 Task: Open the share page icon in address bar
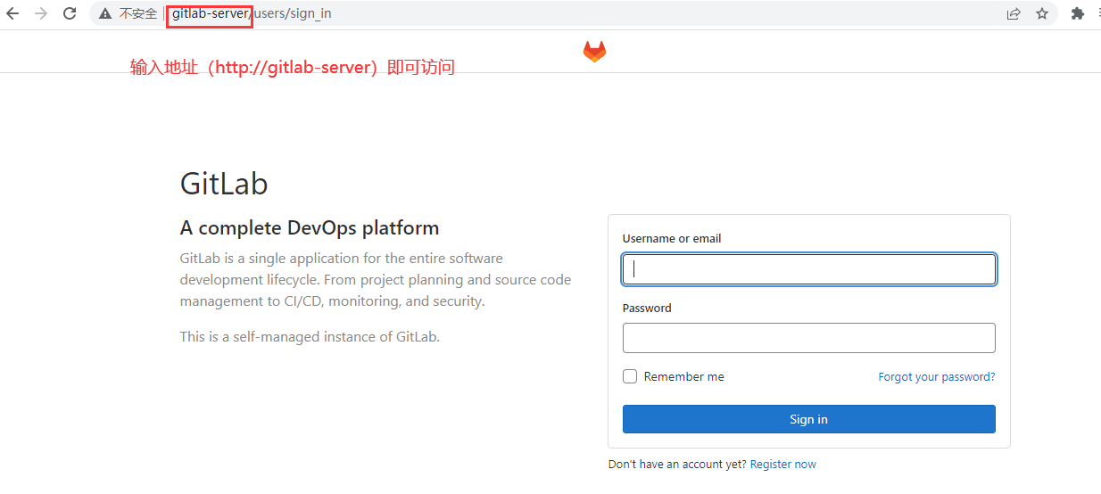pos(1014,13)
